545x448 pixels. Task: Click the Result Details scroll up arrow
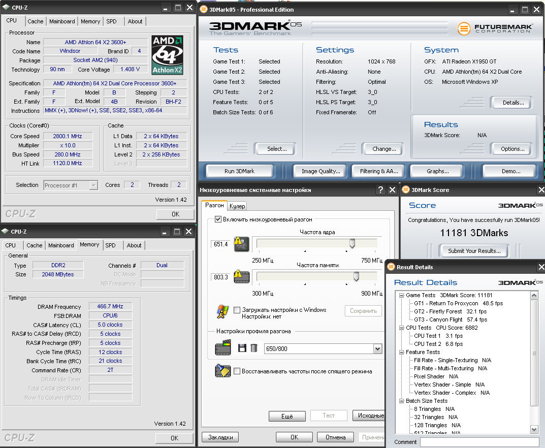pyautogui.click(x=534, y=296)
